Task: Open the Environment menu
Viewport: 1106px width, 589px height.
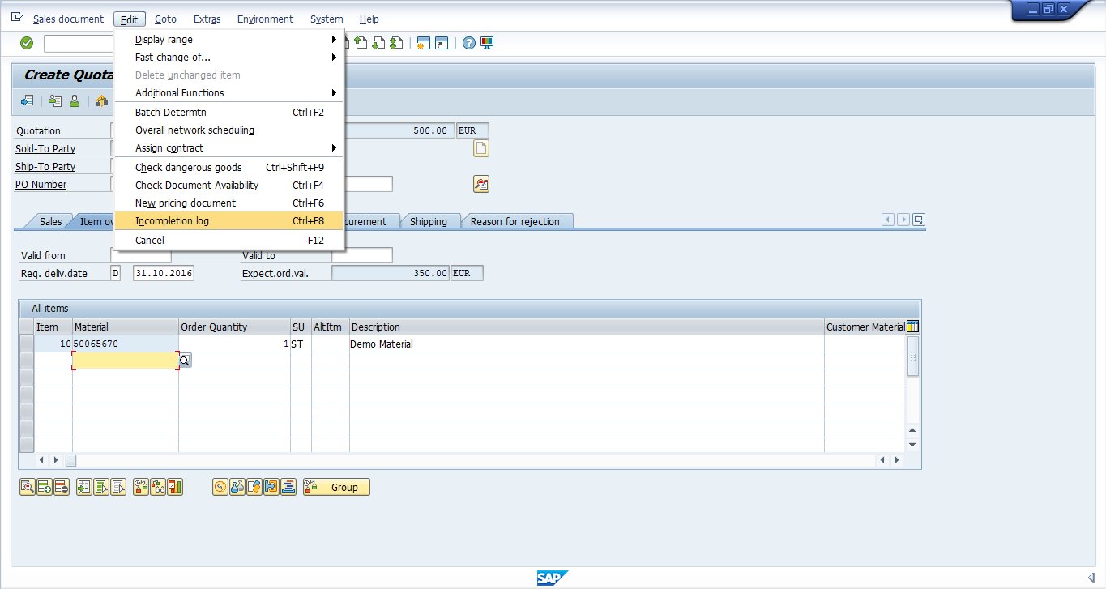Action: point(265,19)
